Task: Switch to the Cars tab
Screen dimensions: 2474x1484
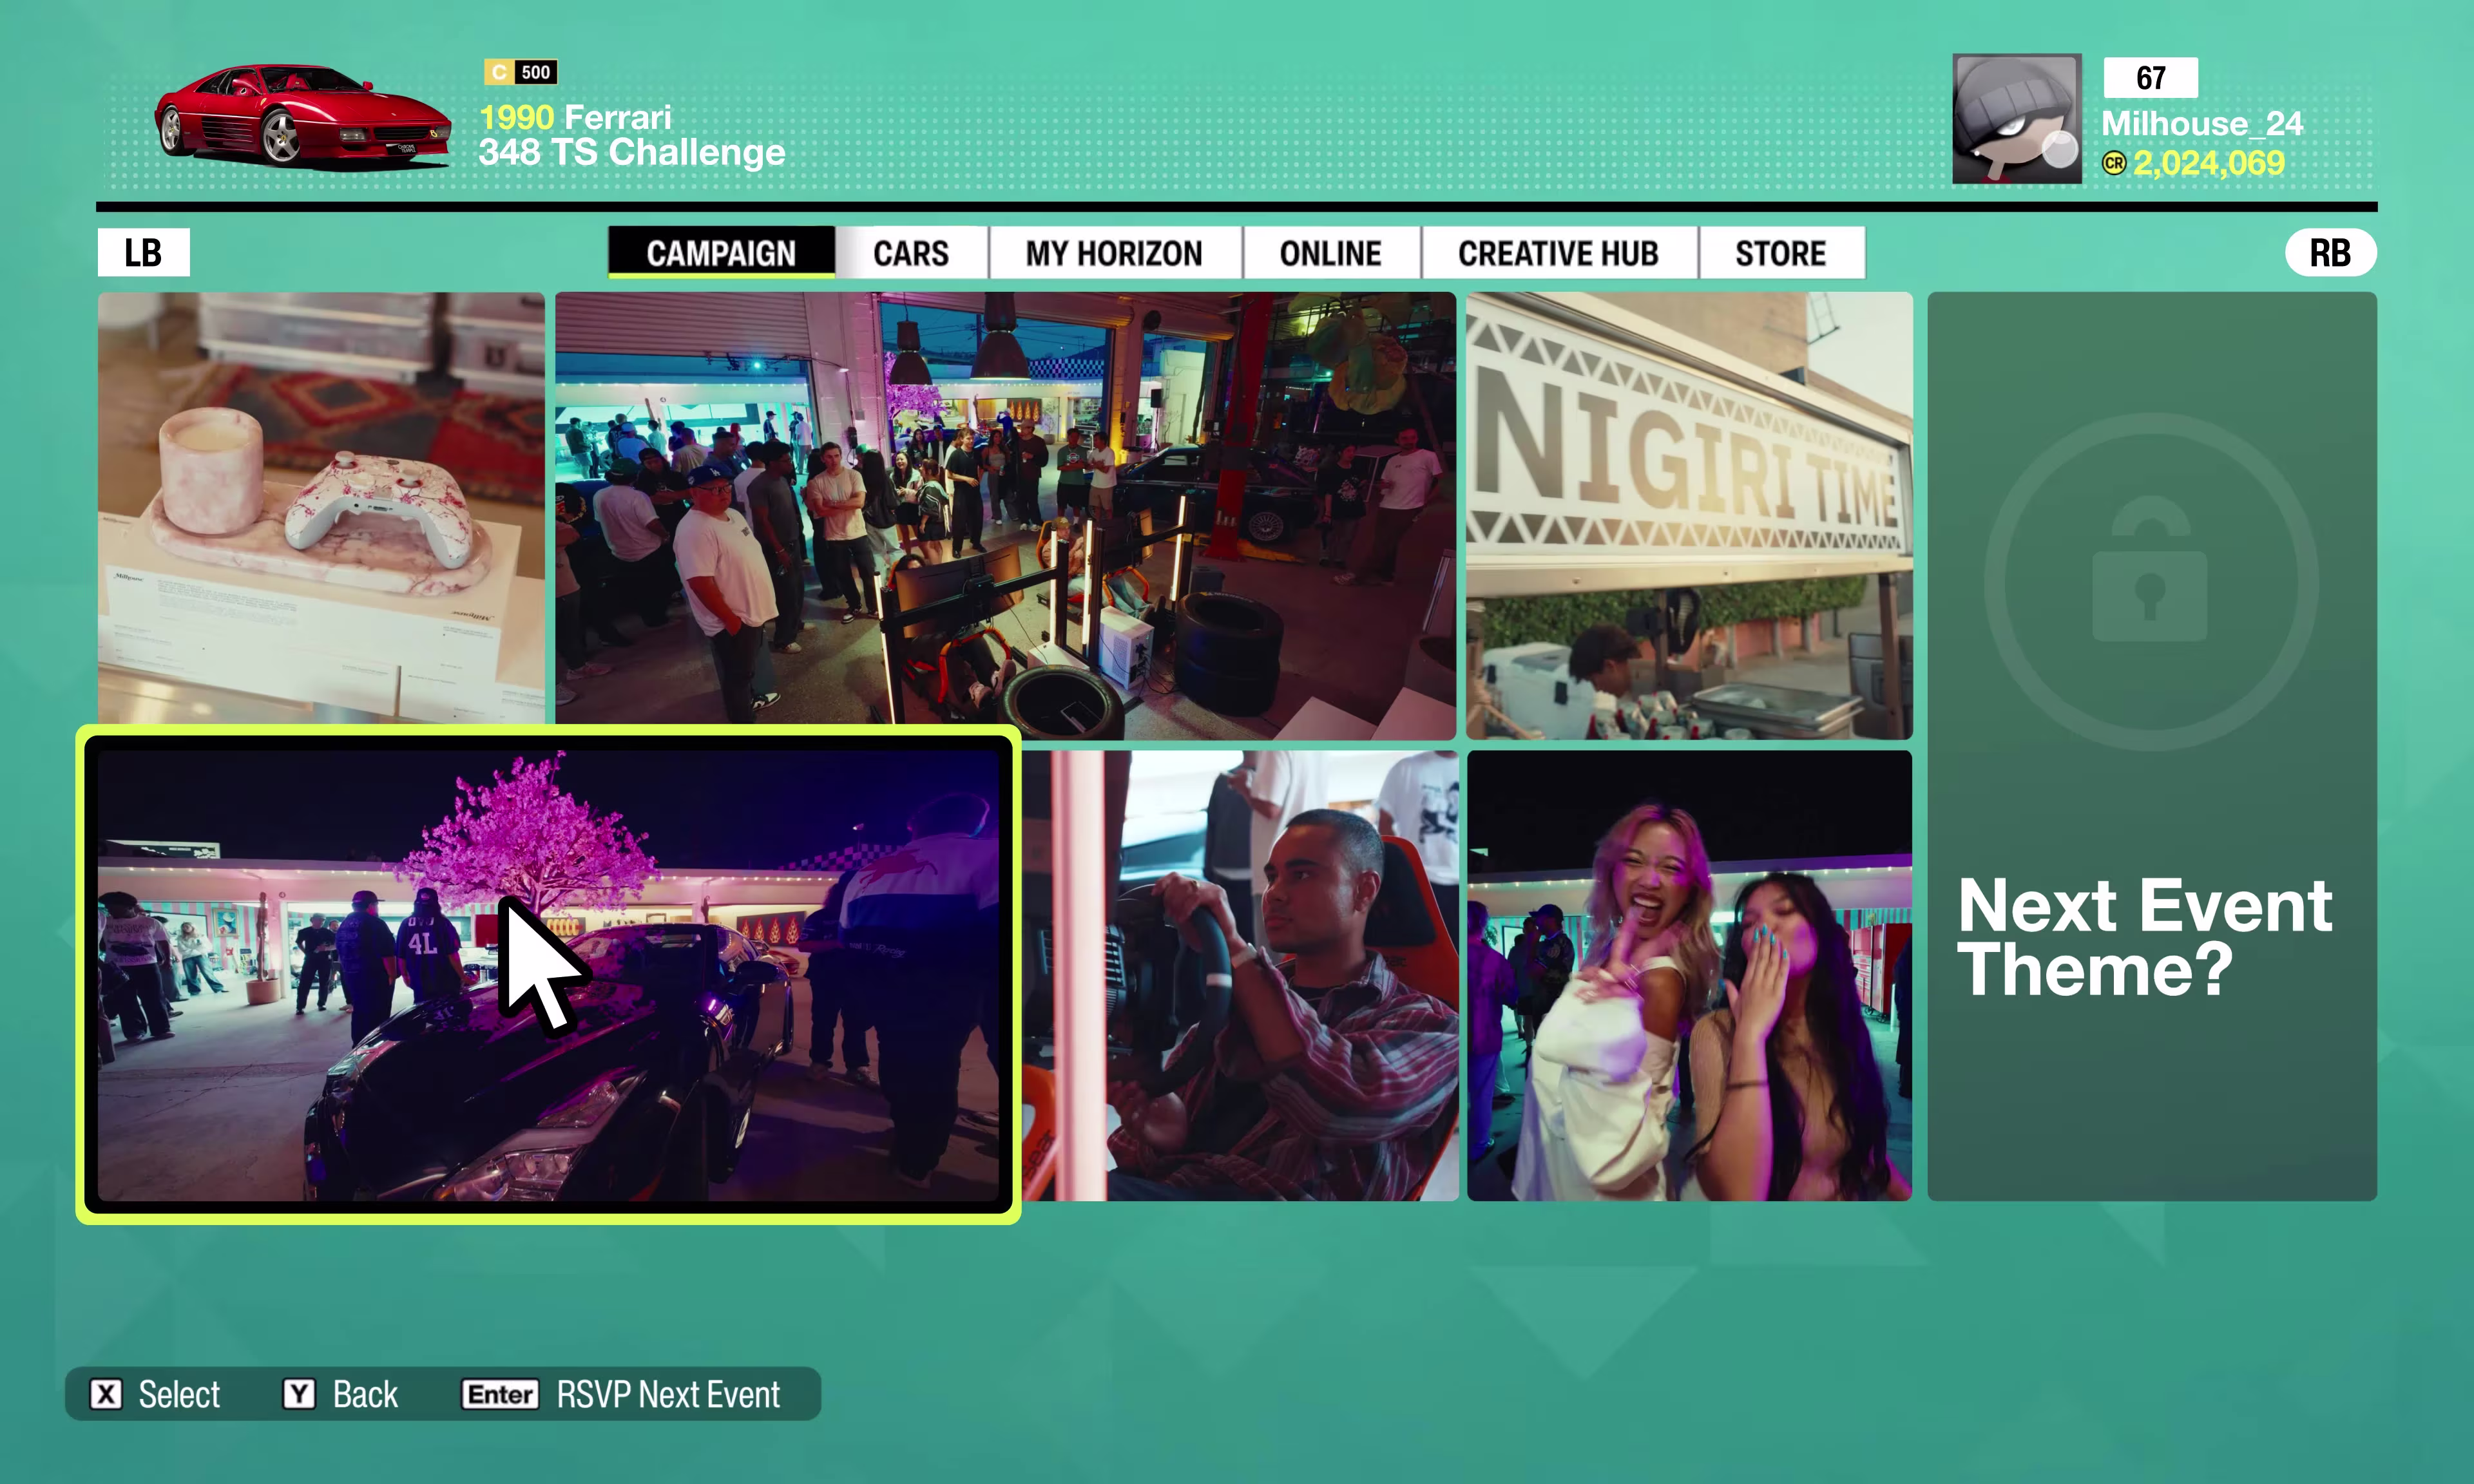Action: (x=911, y=253)
